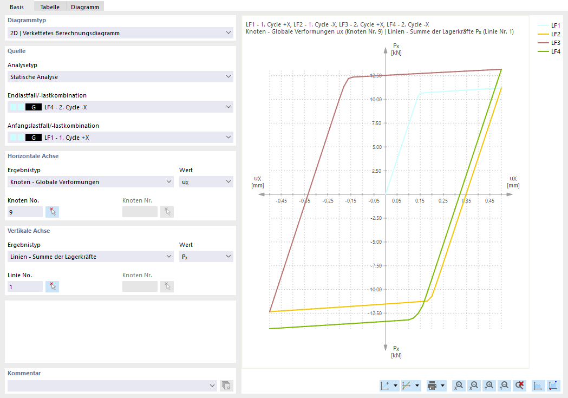Click G badge in Anfangslastfall field
Image resolution: width=568 pixels, height=398 pixels.
(x=34, y=138)
